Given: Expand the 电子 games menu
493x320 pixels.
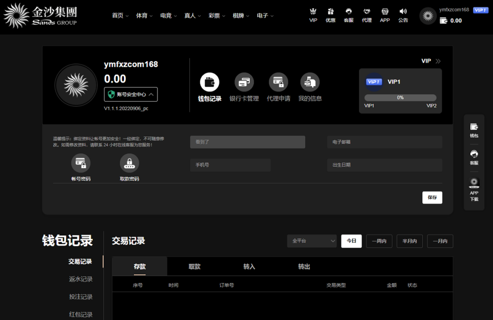Looking at the screenshot, I should coord(262,15).
